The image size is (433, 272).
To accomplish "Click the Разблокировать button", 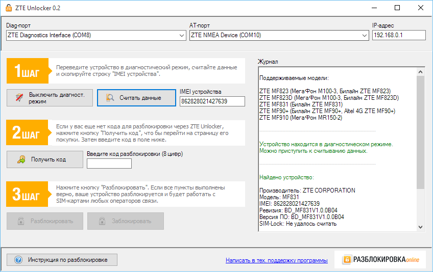I will 45,221.
